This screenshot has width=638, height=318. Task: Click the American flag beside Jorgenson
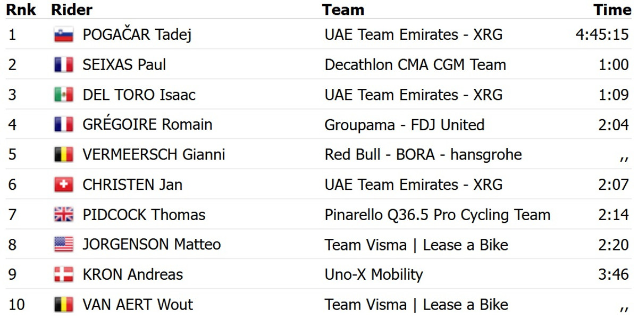click(63, 245)
